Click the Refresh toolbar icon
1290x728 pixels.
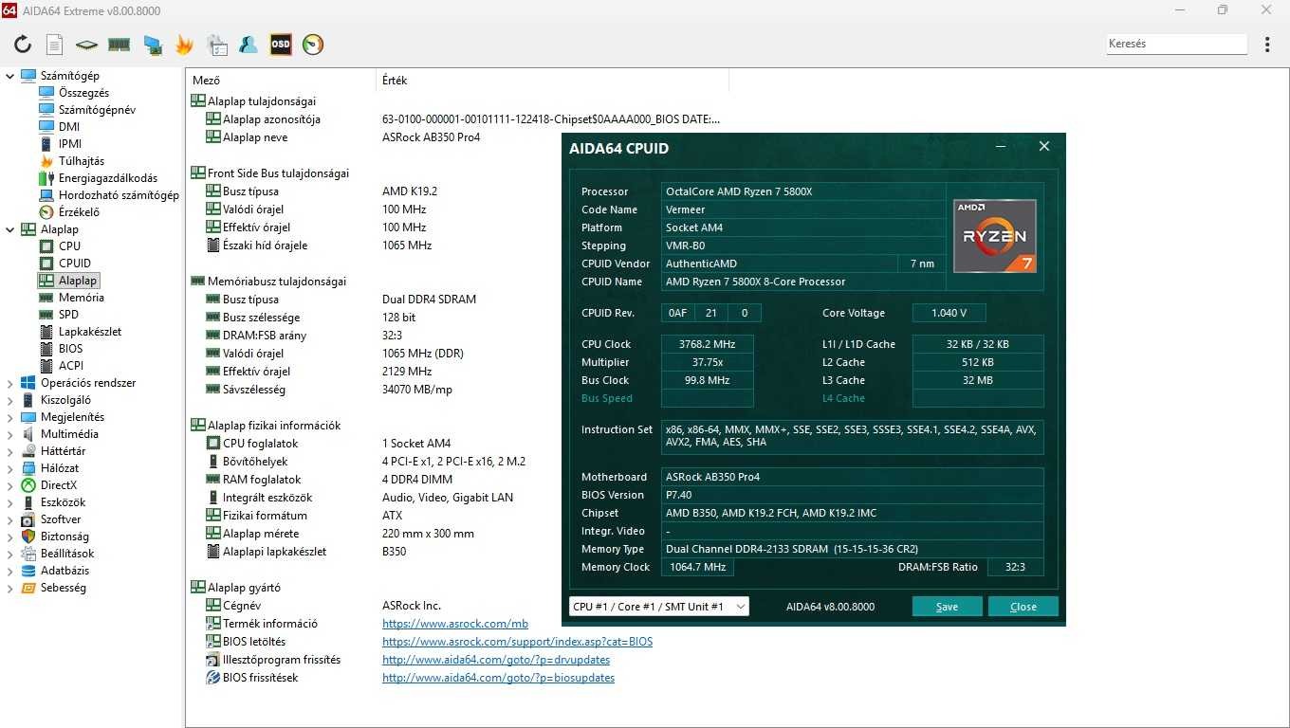click(23, 44)
